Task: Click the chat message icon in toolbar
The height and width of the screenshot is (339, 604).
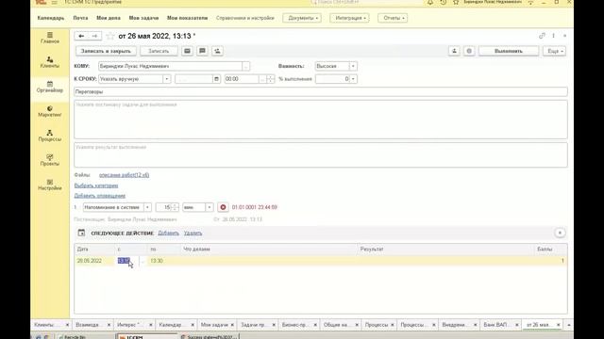Action: (x=202, y=51)
